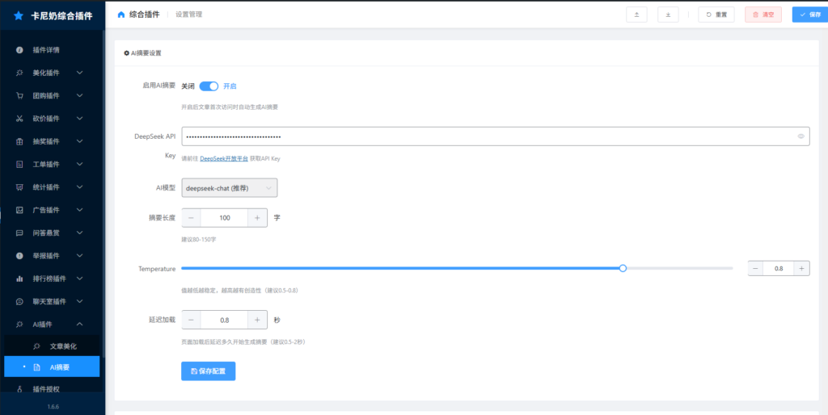Click the blue 保存配置 button

pyautogui.click(x=208, y=371)
